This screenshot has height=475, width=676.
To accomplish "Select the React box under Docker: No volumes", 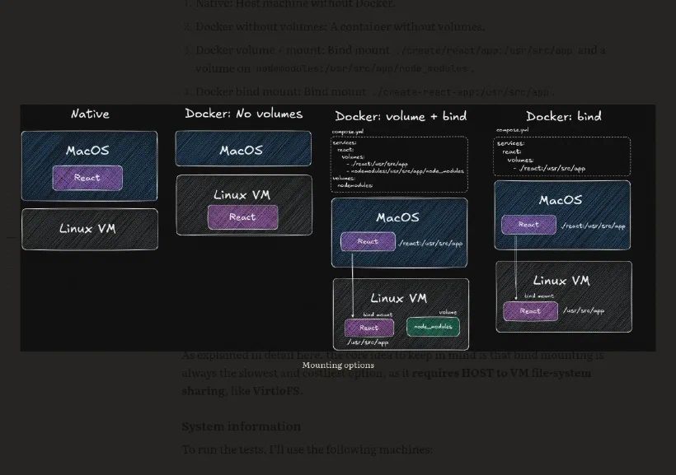I will (242, 217).
